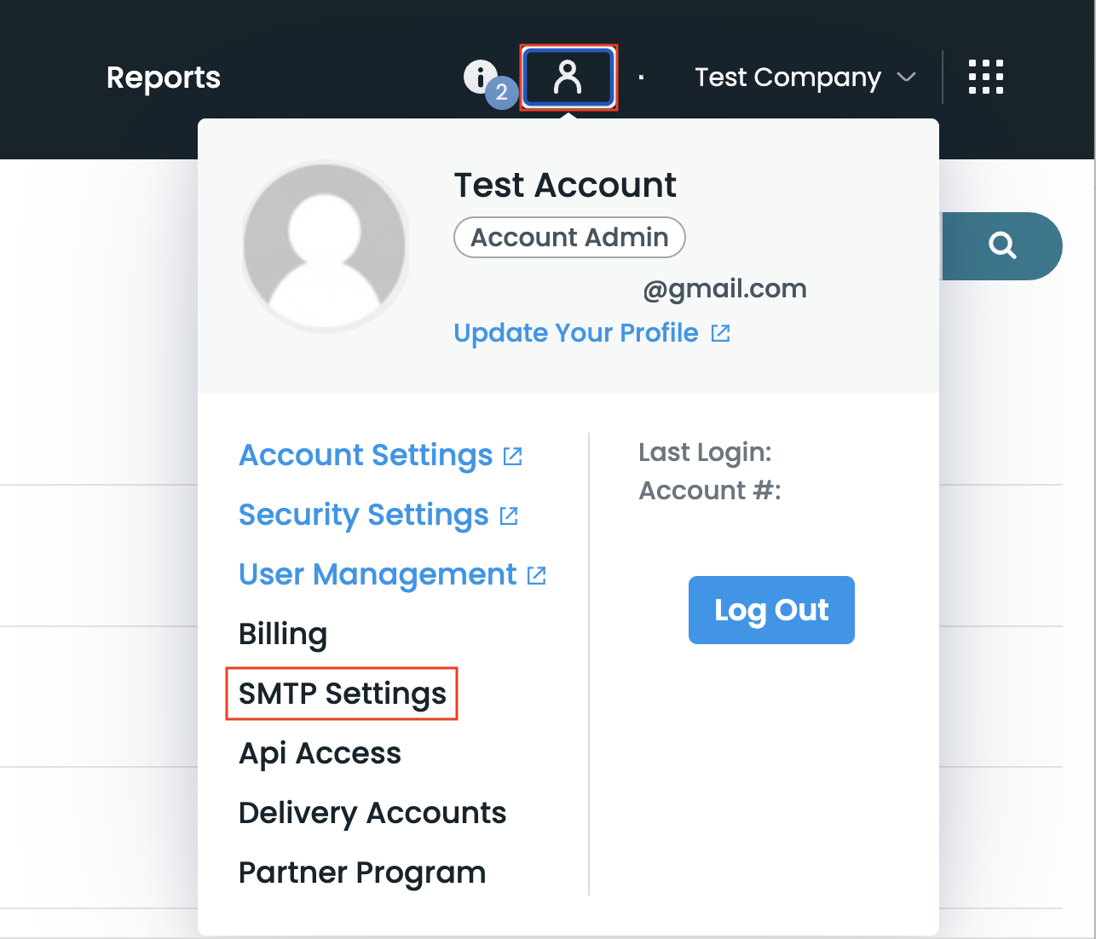Click the external link icon beside User Management
This screenshot has width=1096, height=939.
[x=536, y=576]
